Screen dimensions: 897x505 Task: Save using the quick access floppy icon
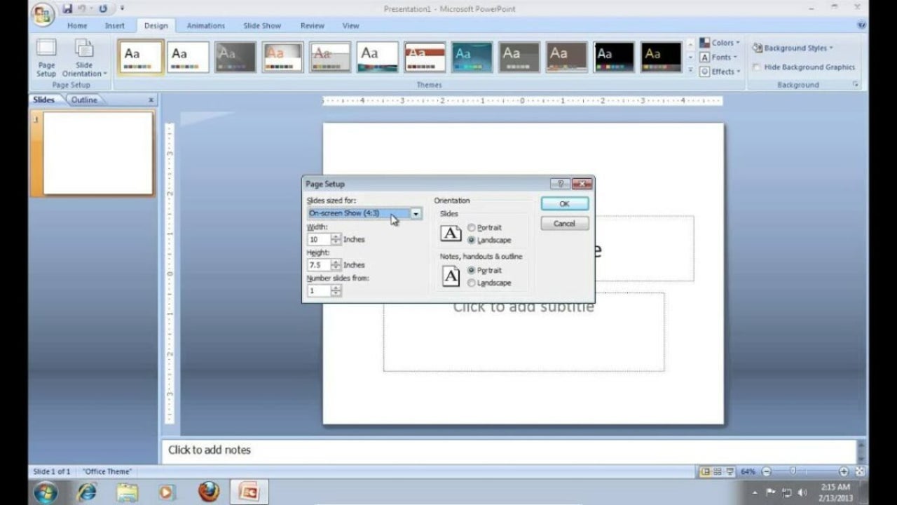click(67, 8)
